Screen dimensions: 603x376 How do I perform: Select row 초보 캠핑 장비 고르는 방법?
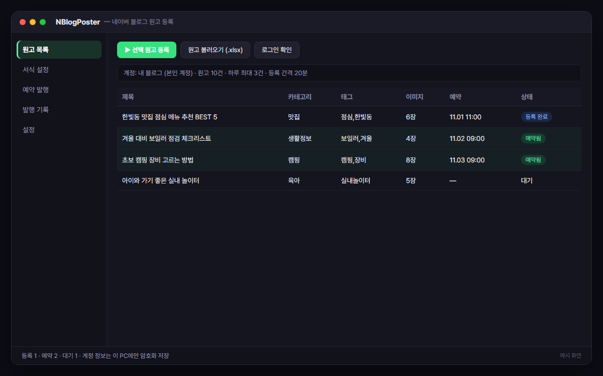(x=349, y=160)
